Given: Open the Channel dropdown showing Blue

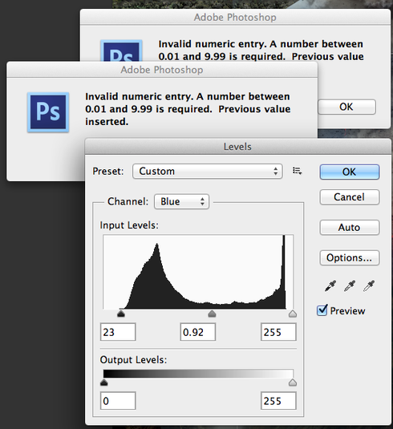Looking at the screenshot, I should [182, 201].
